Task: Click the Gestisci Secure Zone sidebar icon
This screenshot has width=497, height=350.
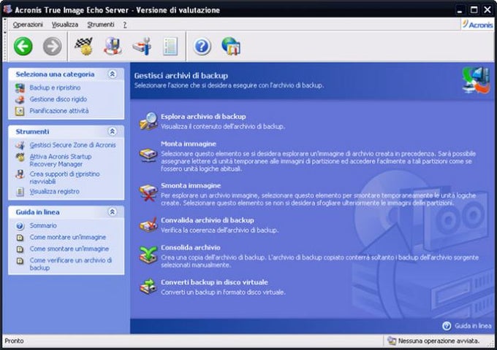Action: [x=20, y=145]
